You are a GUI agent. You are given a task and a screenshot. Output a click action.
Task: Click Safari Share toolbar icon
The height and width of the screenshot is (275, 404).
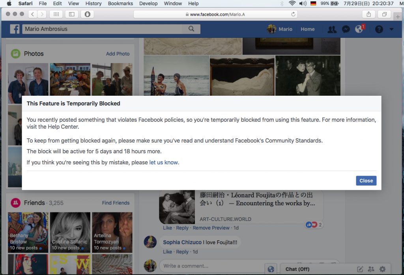[369, 14]
